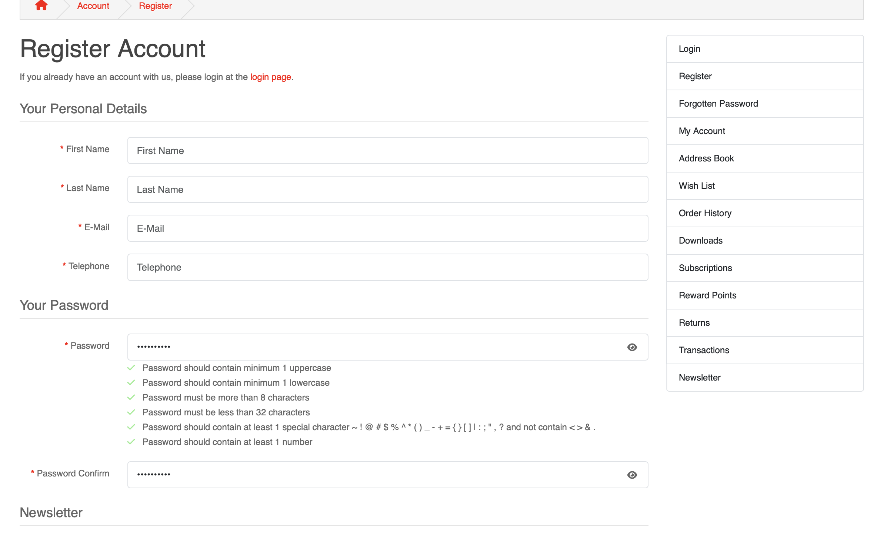The width and height of the screenshot is (877, 539).
Task: Open Address Book in the sidebar
Action: (765, 158)
